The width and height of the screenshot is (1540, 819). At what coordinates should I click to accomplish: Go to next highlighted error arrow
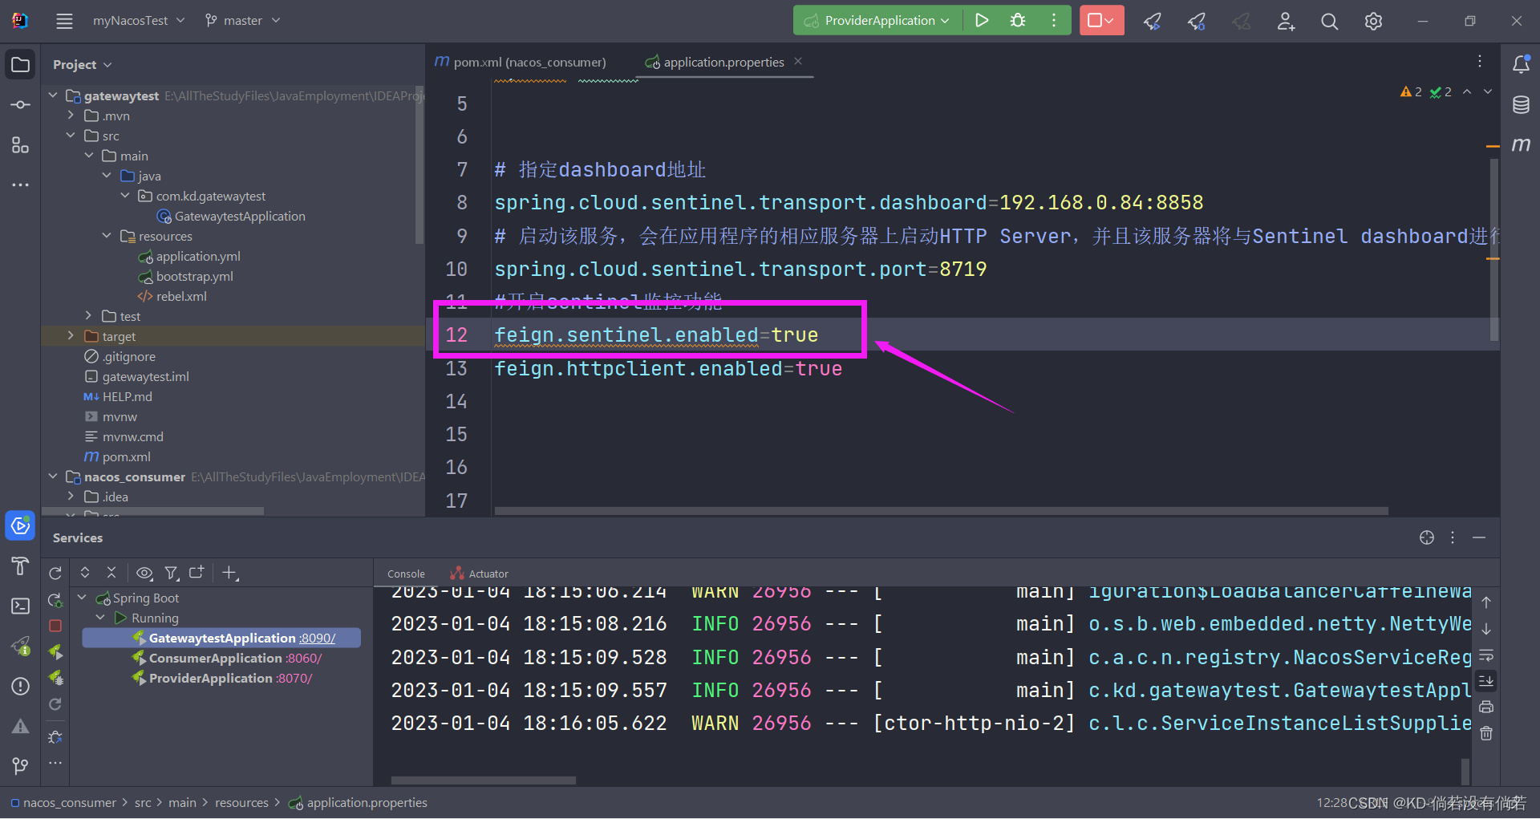point(1488,91)
